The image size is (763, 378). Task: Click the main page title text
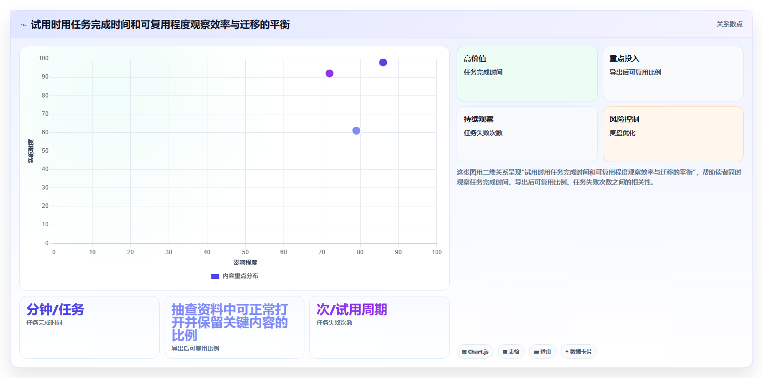pyautogui.click(x=160, y=24)
